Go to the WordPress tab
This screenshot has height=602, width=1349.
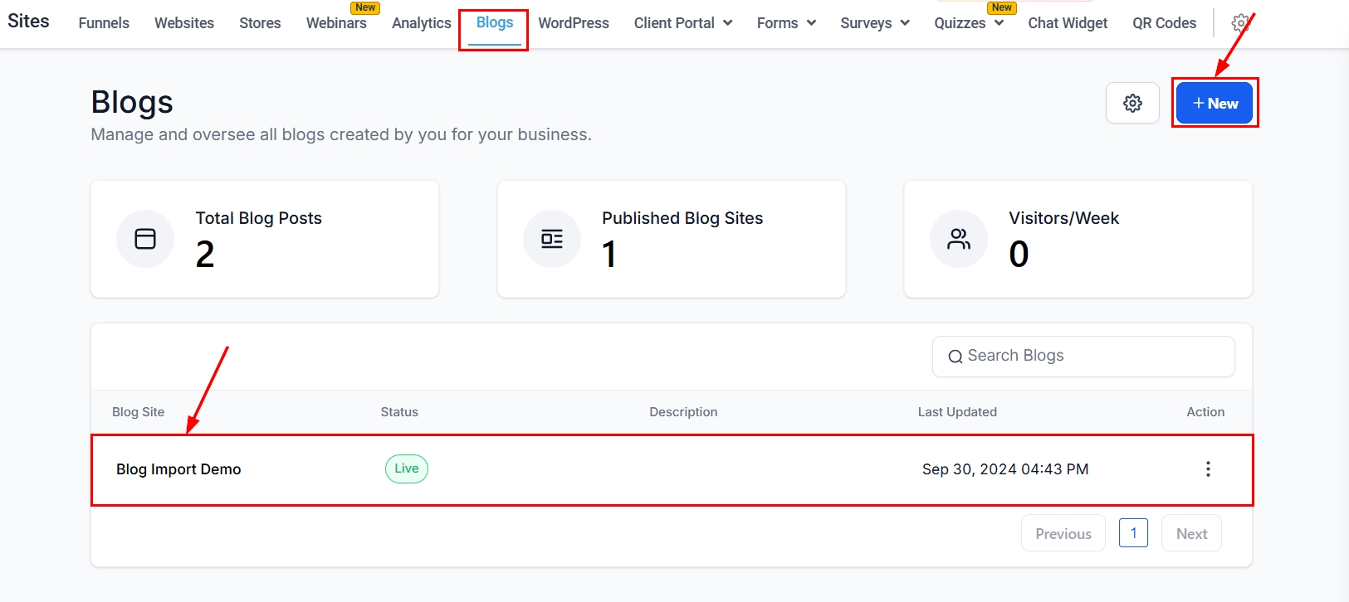(x=574, y=23)
